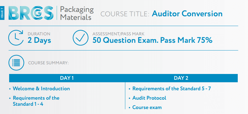Click the course summary list icon
Viewport: 248px width, 114px height.
(x=16, y=62)
